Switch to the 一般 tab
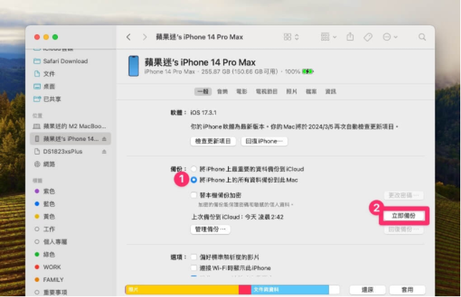Viewport: 461px width, 297px height. (203, 92)
